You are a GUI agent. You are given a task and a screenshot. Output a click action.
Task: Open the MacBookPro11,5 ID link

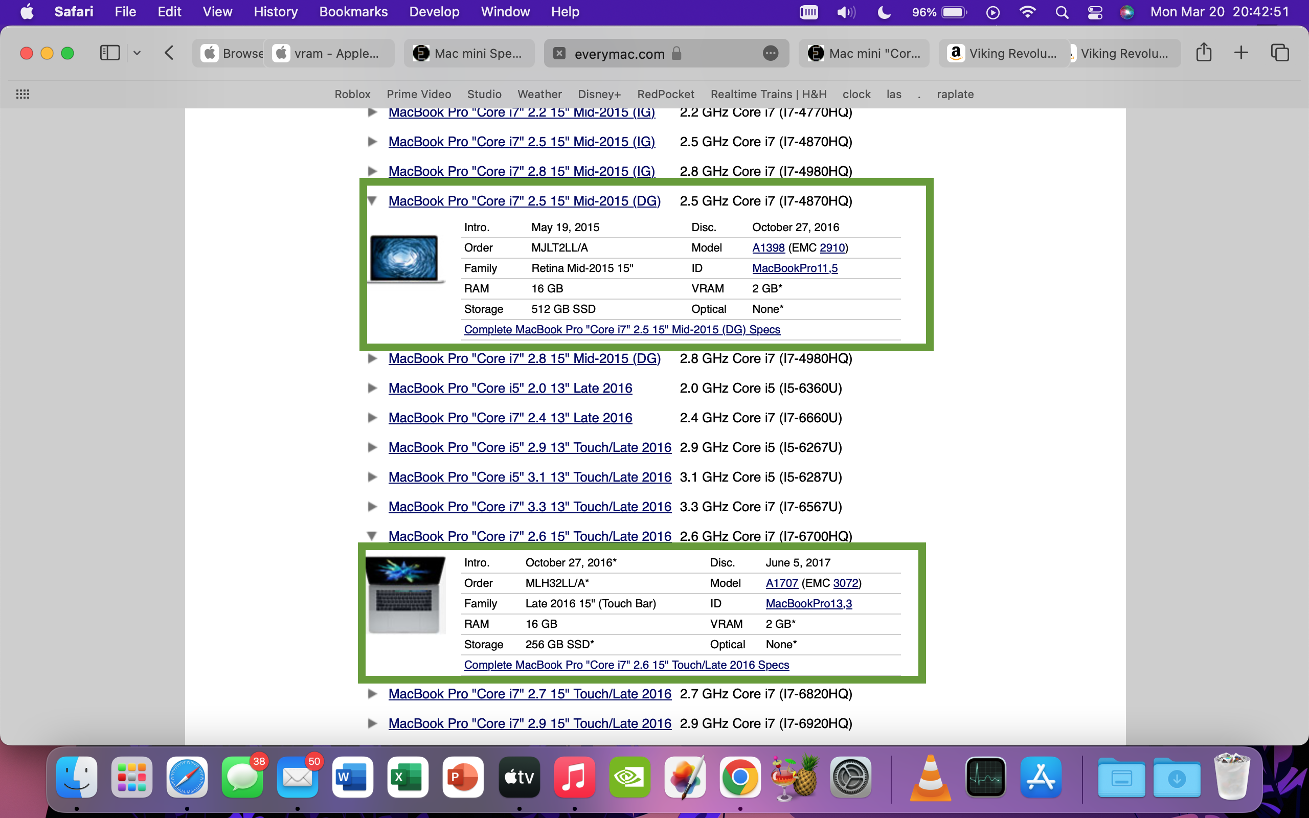pyautogui.click(x=795, y=268)
